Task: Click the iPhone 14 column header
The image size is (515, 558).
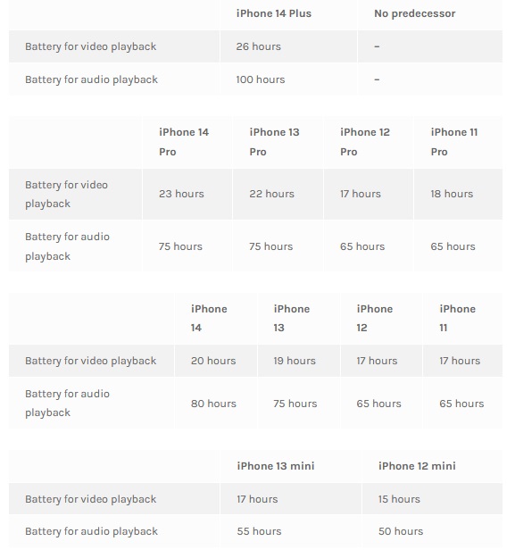Action: (209, 318)
